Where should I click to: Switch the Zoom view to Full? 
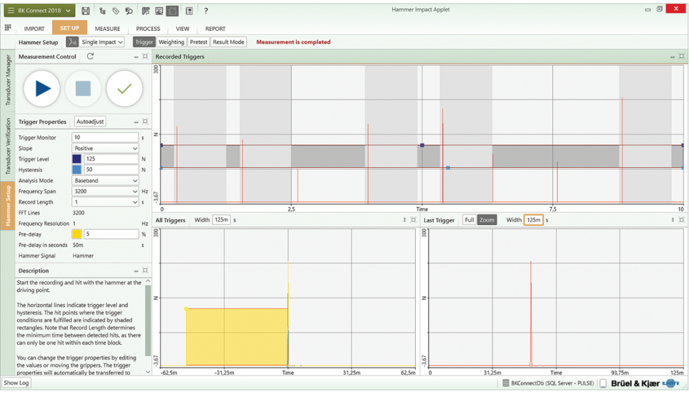pos(470,219)
